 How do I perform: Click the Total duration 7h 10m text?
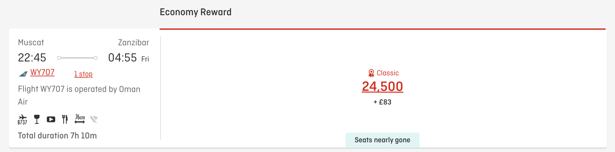pos(58,136)
